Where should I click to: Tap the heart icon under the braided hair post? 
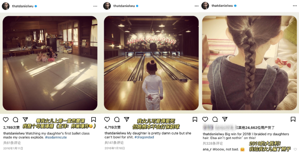pyautogui.click(x=205, y=119)
